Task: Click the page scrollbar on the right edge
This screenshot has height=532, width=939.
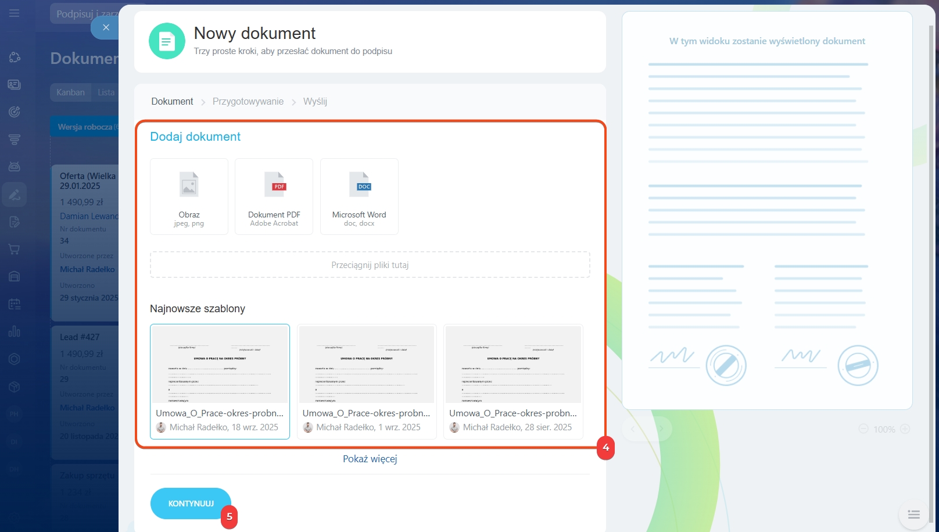Action: click(931, 273)
